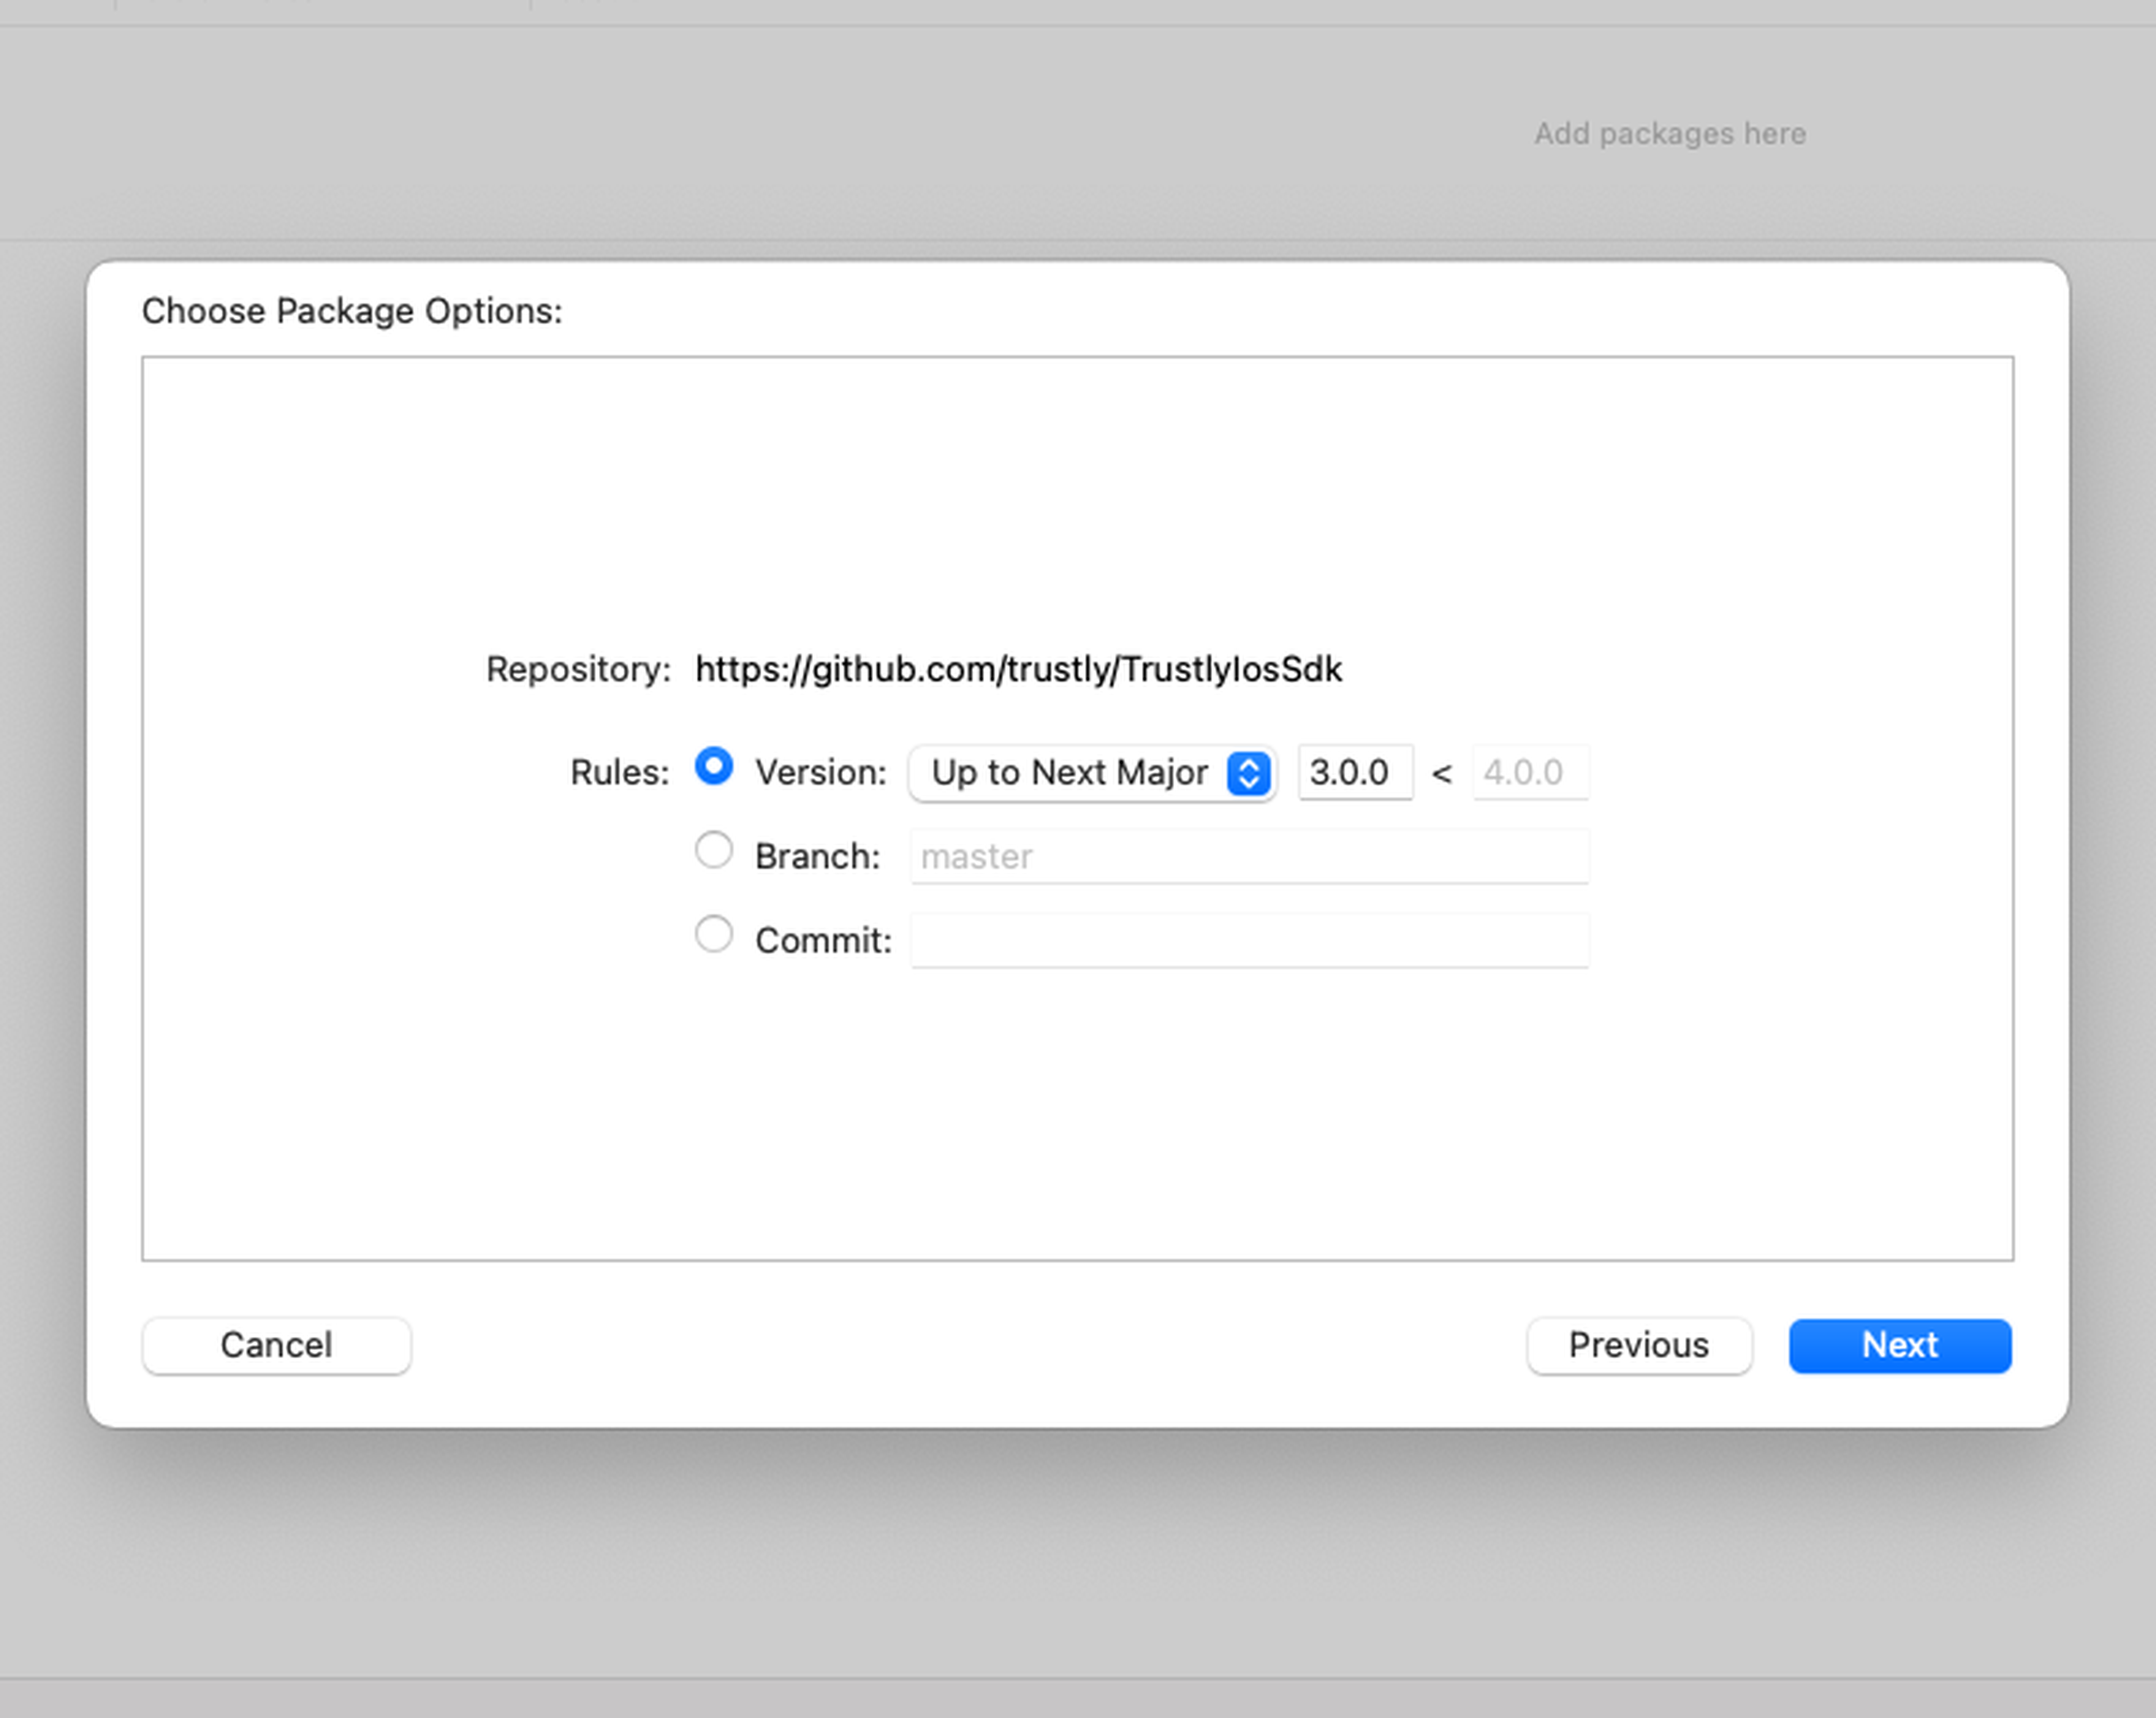Click the upper version field 4.0.0
The height and width of the screenshot is (1718, 2156).
[x=1530, y=772]
